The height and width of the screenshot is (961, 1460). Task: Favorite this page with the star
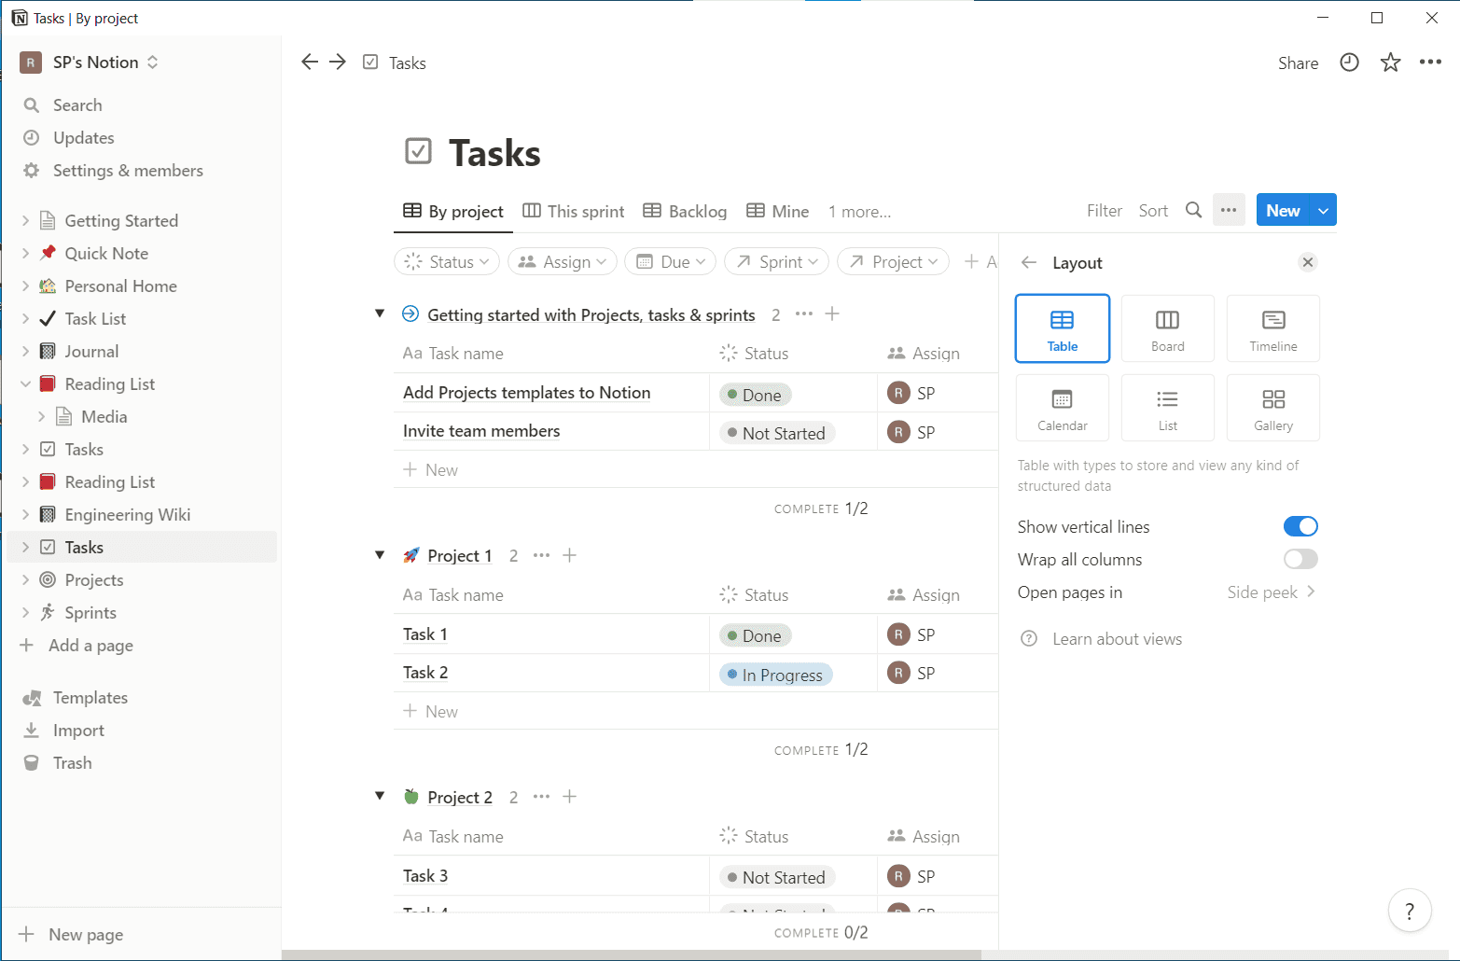(x=1390, y=63)
